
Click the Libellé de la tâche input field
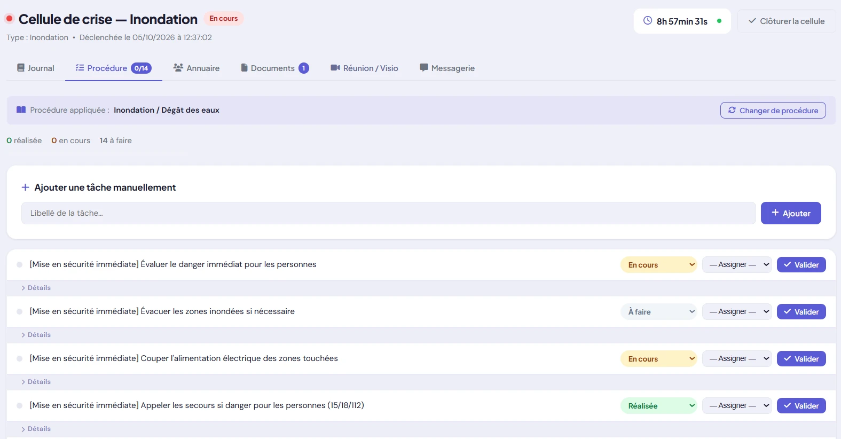389,213
